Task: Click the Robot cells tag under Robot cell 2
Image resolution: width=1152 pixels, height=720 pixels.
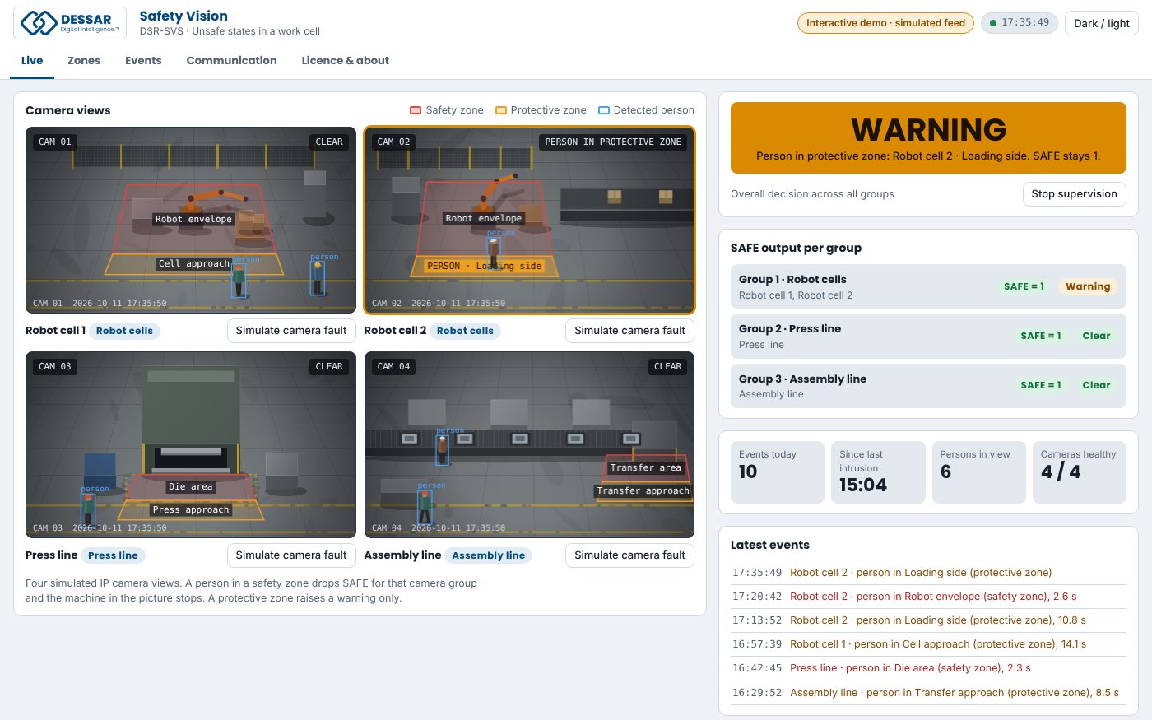Action: (465, 331)
